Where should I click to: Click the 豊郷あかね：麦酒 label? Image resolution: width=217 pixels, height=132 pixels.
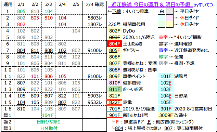[140, 63]
